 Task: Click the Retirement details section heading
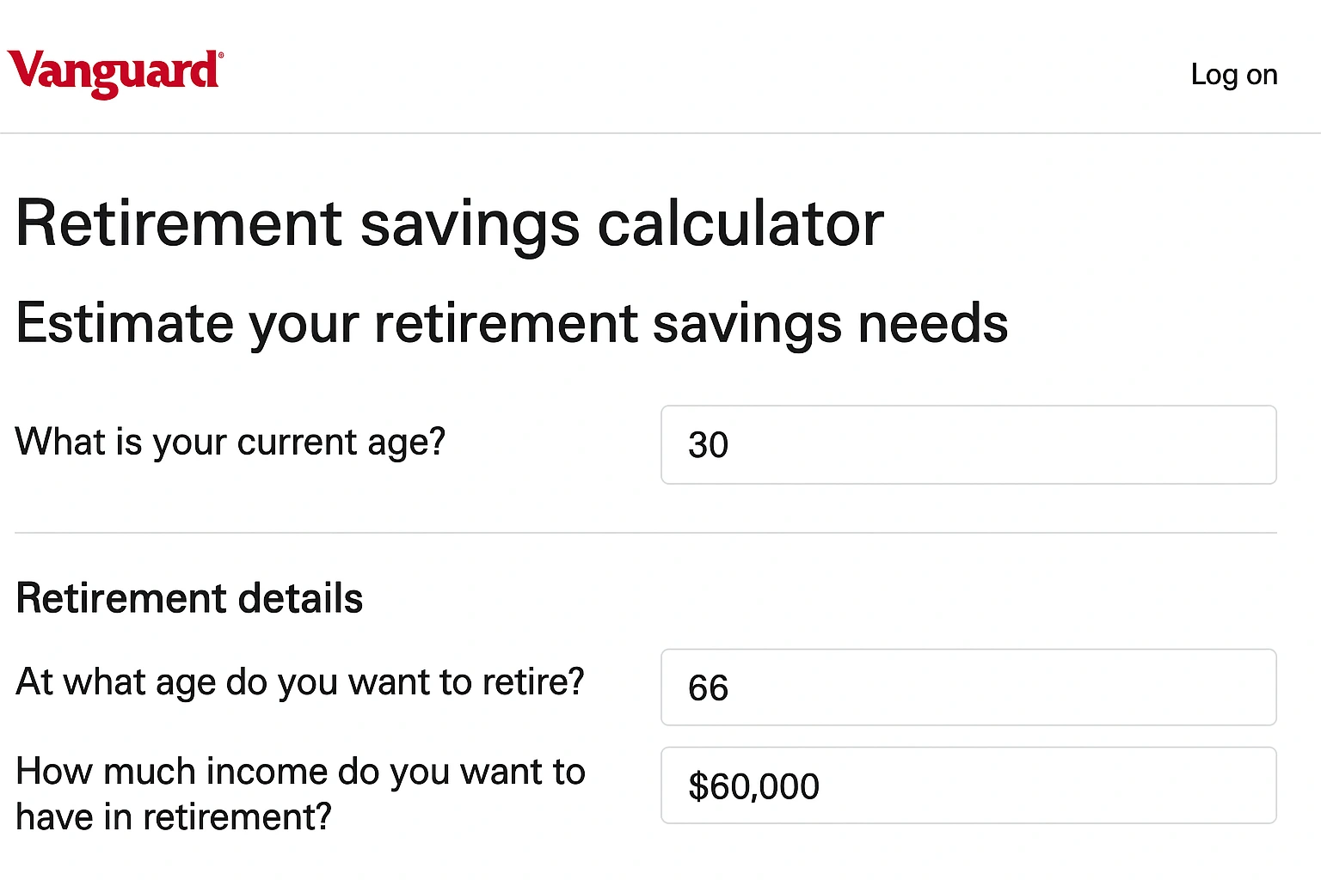pos(190,598)
